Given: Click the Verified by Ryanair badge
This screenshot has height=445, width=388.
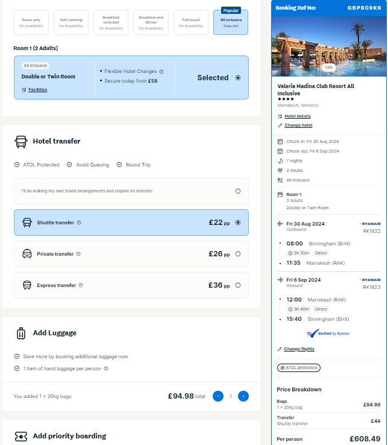Looking at the screenshot, I should (x=328, y=333).
